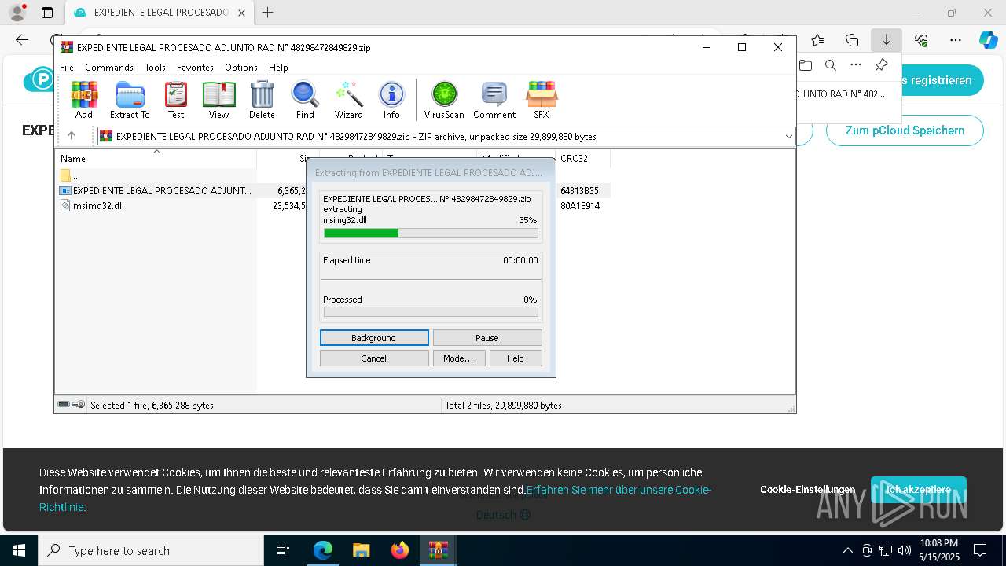The height and width of the screenshot is (566, 1006).
Task: Cancel the extraction
Action: (374, 358)
